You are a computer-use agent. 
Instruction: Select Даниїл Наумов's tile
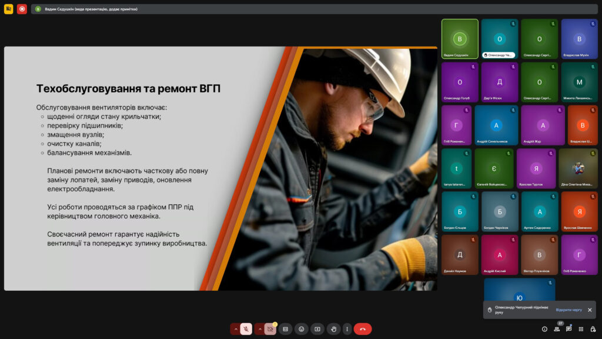click(x=460, y=255)
